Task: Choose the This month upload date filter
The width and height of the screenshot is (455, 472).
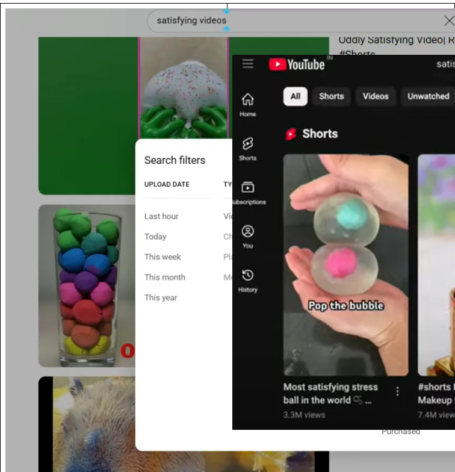Action: (x=164, y=278)
